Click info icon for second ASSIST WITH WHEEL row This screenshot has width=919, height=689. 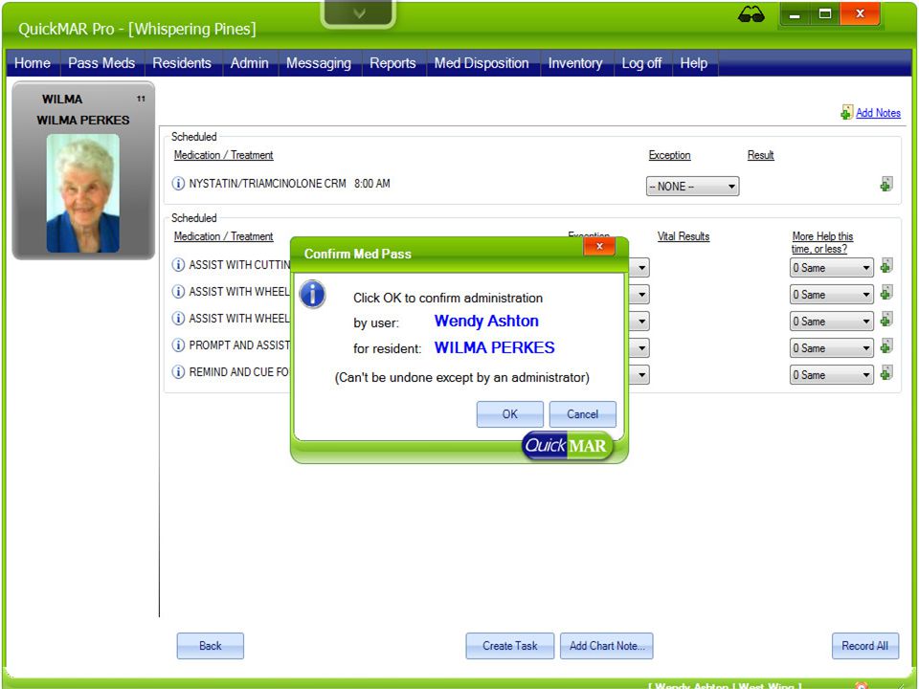[x=178, y=318]
